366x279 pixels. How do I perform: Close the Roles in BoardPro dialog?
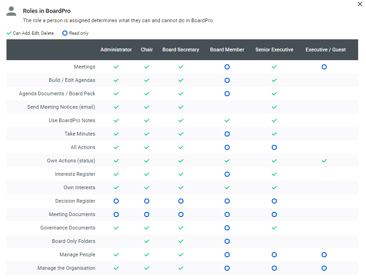coord(360,4)
